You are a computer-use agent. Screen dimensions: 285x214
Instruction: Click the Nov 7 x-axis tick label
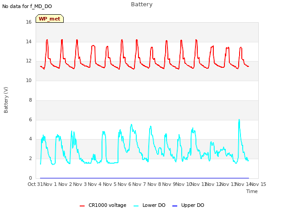tap(139, 184)
